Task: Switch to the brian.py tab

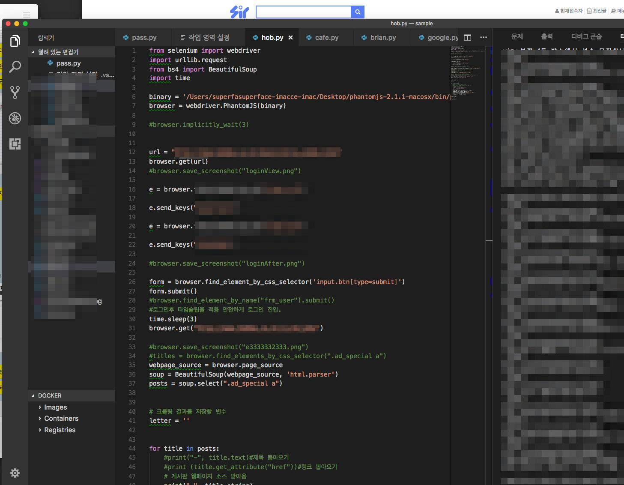Action: (382, 38)
